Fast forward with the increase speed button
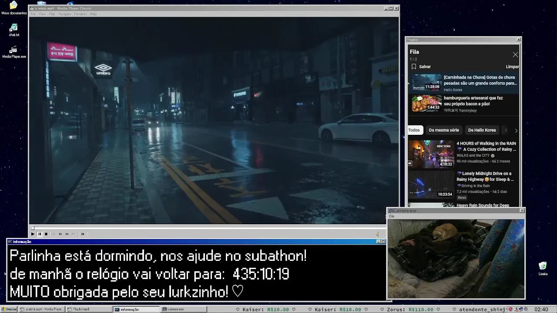The image size is (557, 313). [x=67, y=234]
